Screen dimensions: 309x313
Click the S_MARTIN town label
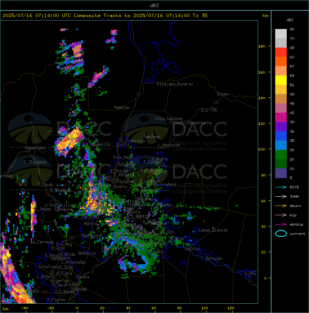click(x=140, y=216)
